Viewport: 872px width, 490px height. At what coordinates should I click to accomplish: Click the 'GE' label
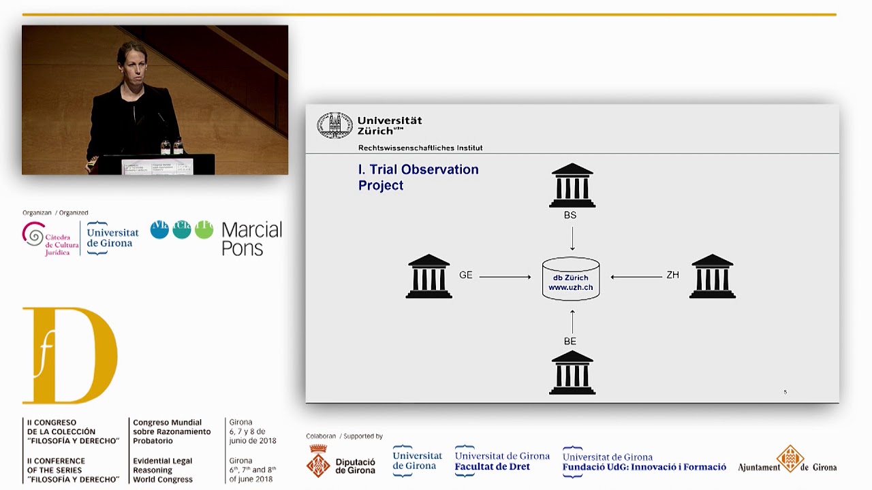tap(466, 275)
